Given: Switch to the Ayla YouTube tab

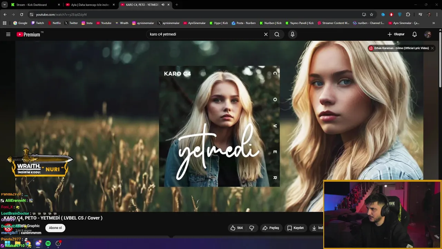Looking at the screenshot, I should pos(90,5).
